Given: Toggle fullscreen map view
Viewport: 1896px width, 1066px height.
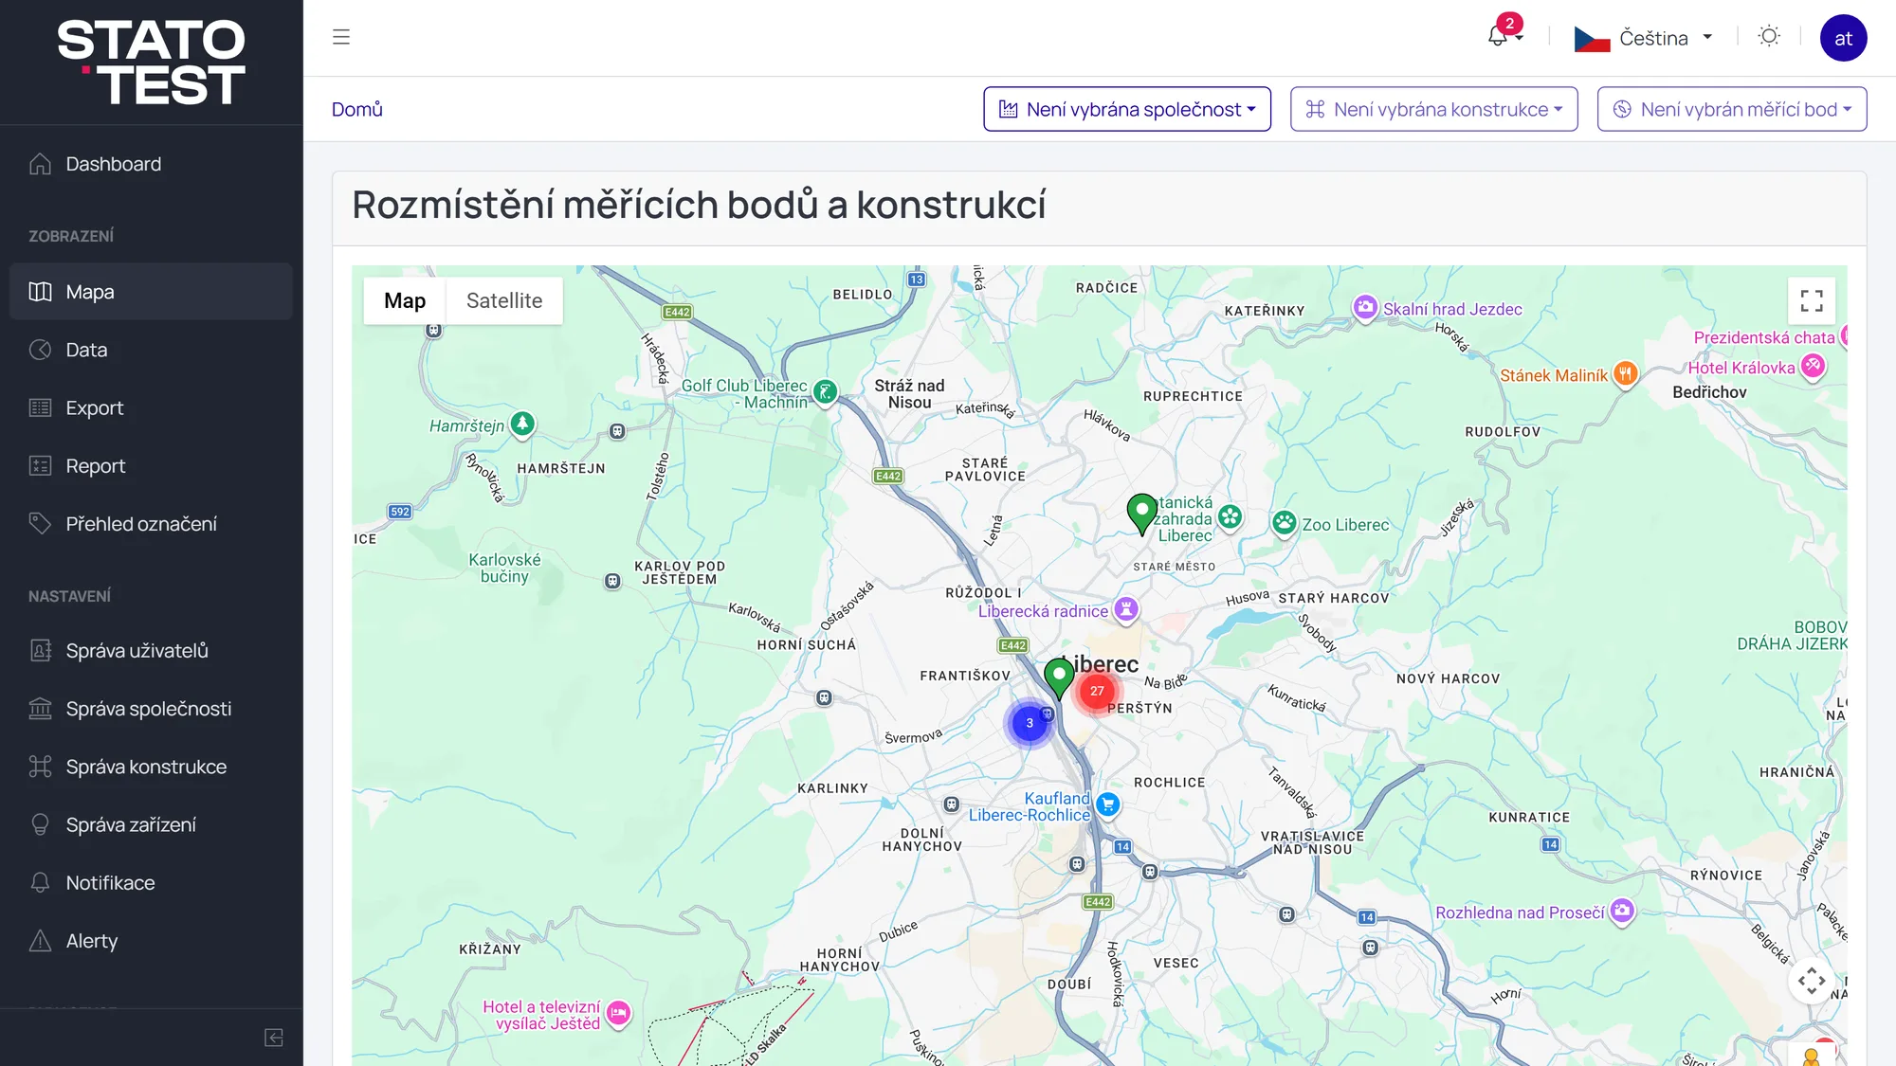Looking at the screenshot, I should [1812, 300].
